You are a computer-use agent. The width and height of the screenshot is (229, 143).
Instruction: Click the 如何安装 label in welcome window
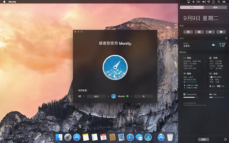coord(82,90)
